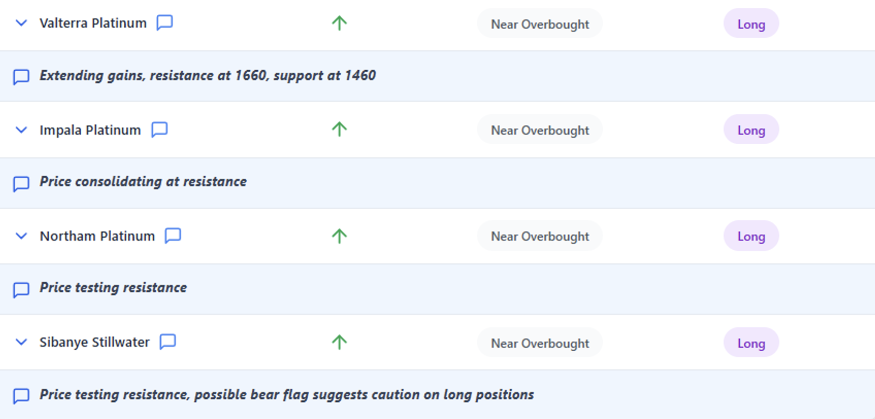Select the Northam Platinum stock name
This screenshot has height=419, width=875.
coord(97,236)
